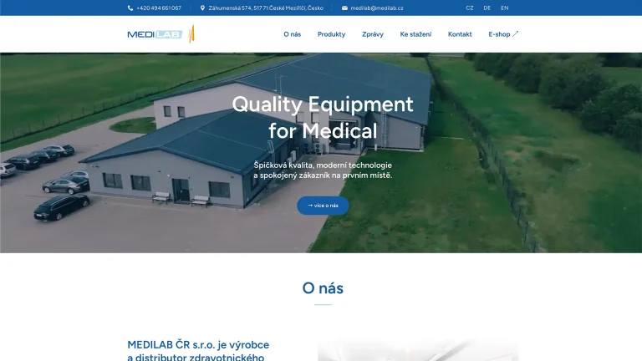Viewport: 642px width, 361px height.
Task: Click the phone icon in top bar
Action: [130, 8]
